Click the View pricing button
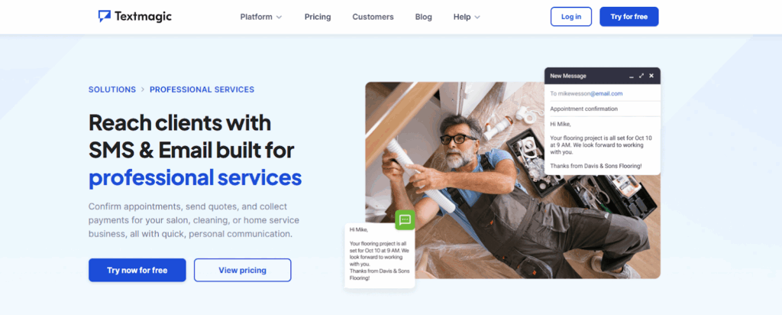Screen dimensions: 782x315 pos(242,270)
